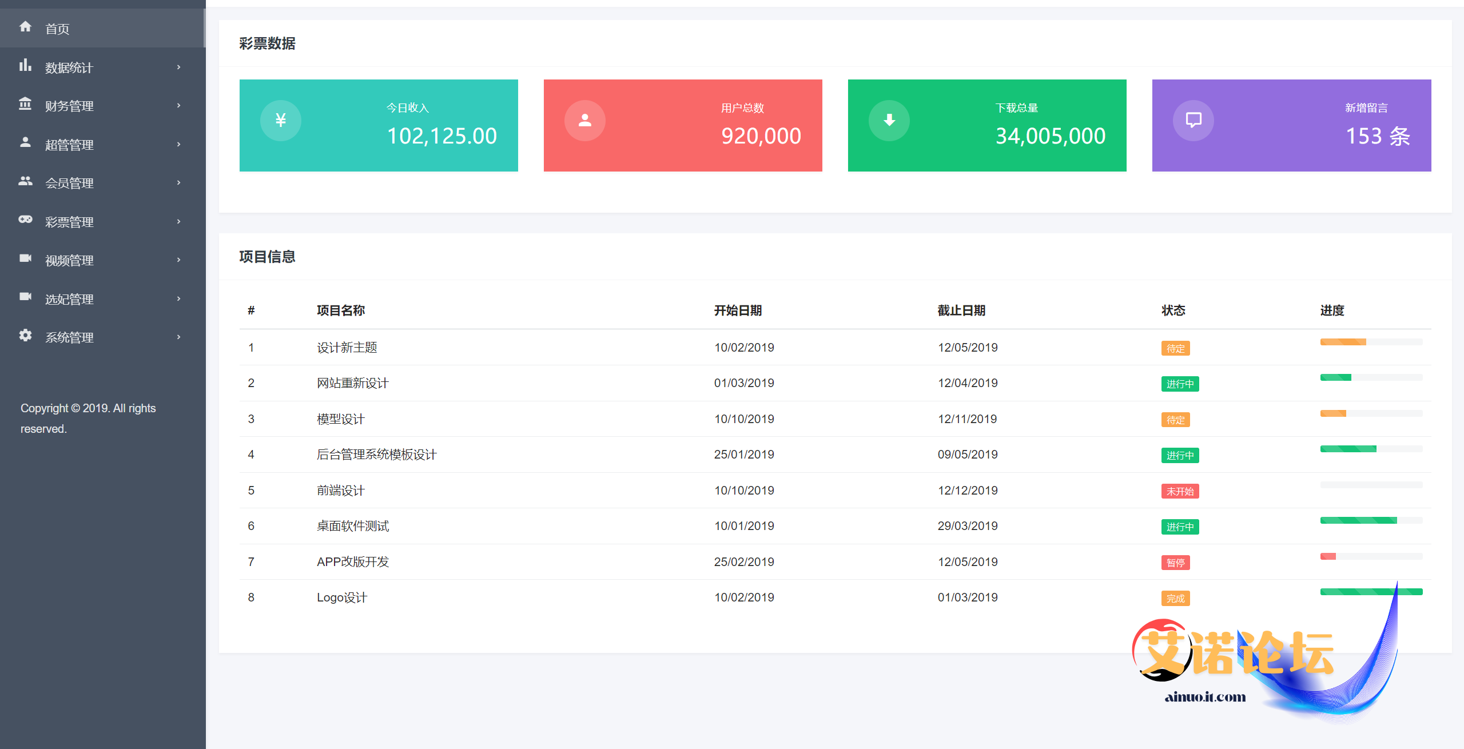Click start date 25/02/2019
The width and height of the screenshot is (1464, 749).
pyautogui.click(x=744, y=562)
